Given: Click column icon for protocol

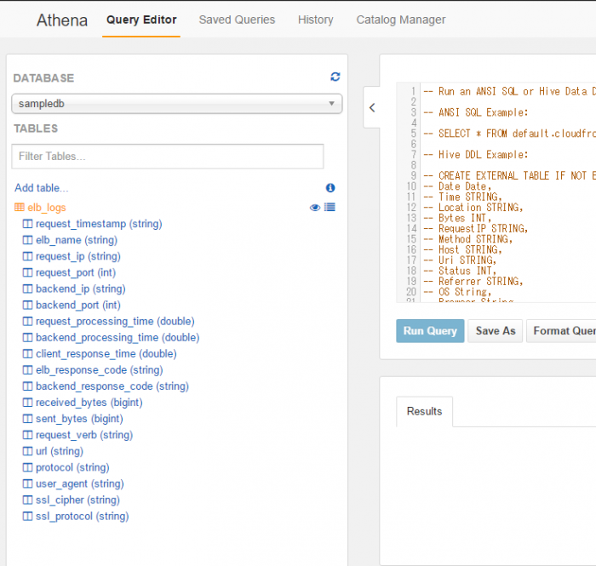Looking at the screenshot, I should coord(27,467).
